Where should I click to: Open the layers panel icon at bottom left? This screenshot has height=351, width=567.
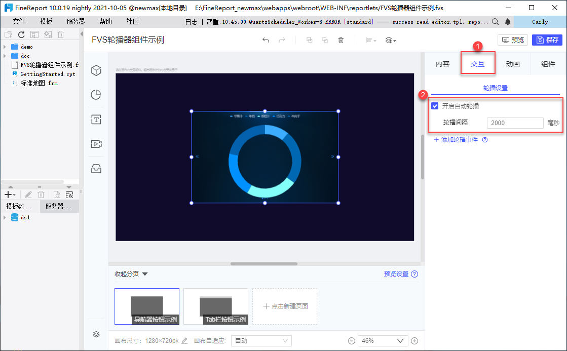click(x=96, y=334)
